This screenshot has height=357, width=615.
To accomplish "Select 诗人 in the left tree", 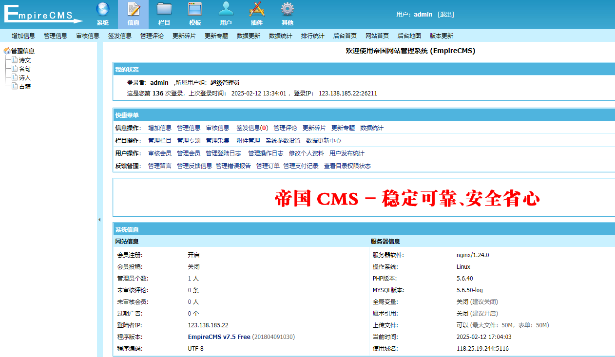I will point(25,78).
